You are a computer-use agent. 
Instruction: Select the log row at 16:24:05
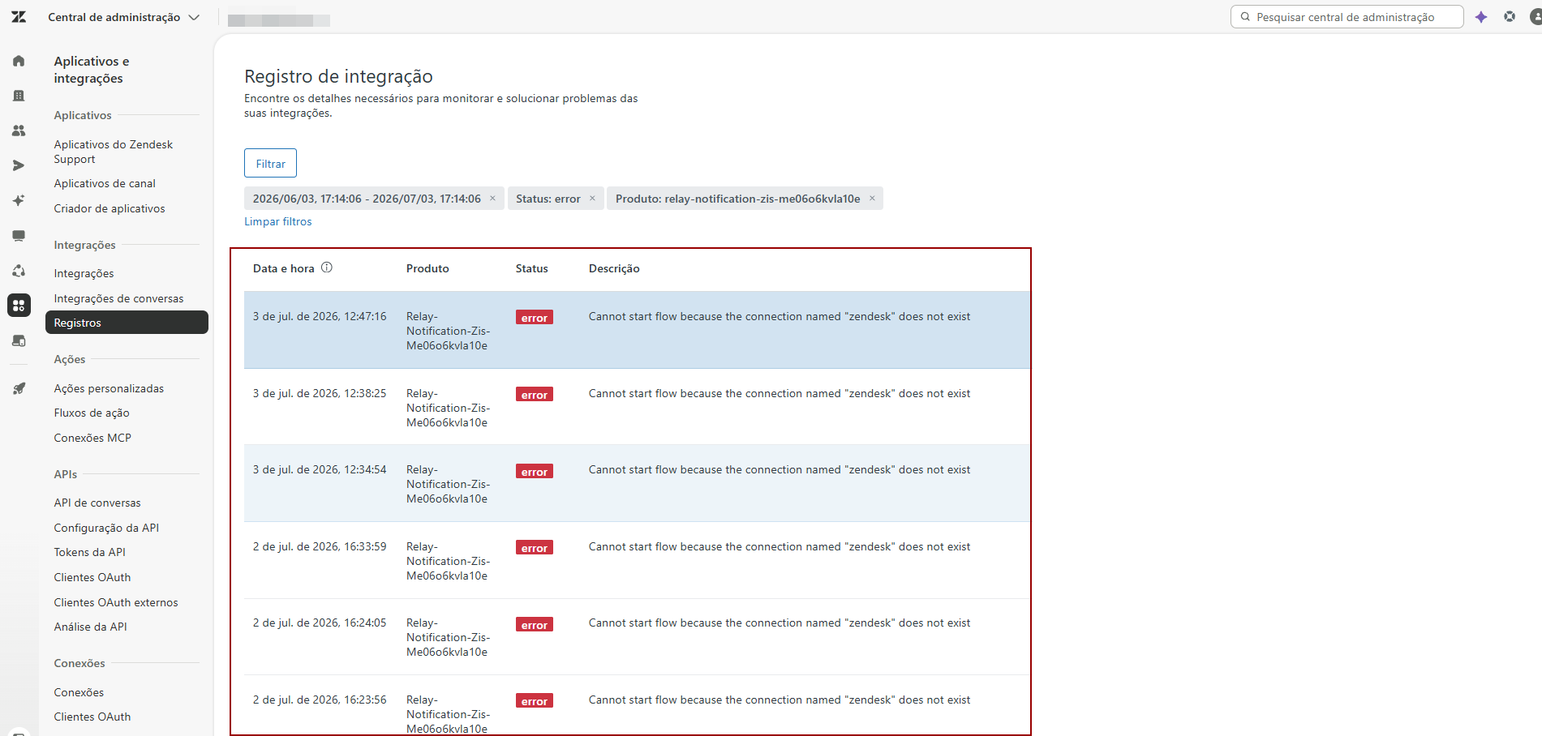[x=637, y=637]
